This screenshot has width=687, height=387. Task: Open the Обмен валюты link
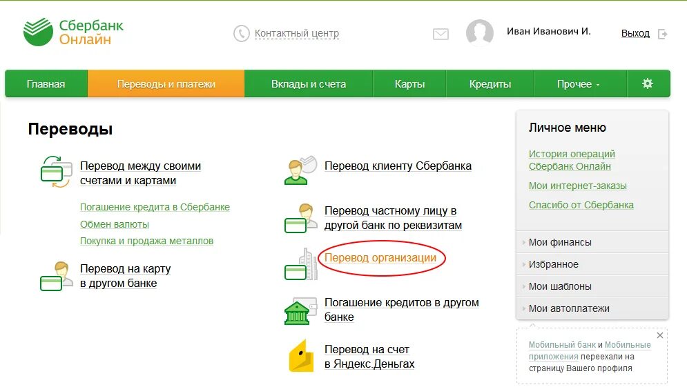click(115, 224)
